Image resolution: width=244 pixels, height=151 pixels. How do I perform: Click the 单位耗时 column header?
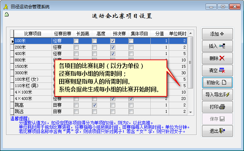(180, 34)
